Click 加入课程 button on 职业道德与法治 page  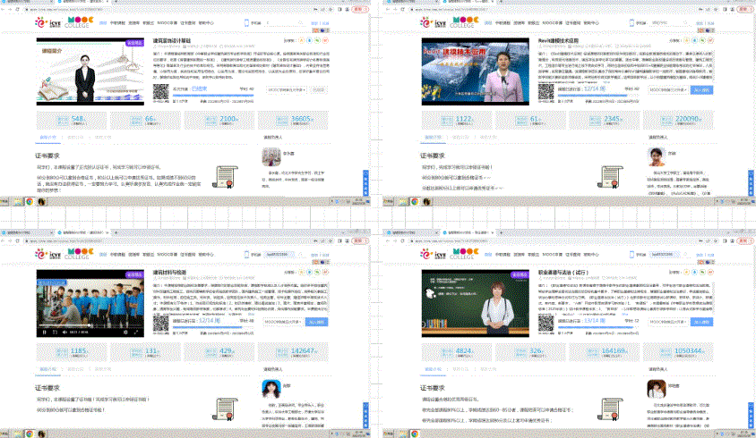pos(701,322)
